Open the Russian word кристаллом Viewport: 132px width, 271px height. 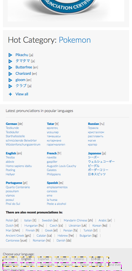pyautogui.click(x=96, y=132)
